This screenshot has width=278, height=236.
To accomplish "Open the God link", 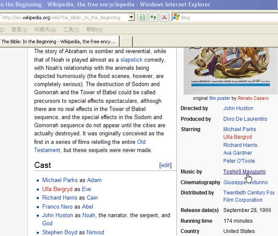I will tap(47, 224).
